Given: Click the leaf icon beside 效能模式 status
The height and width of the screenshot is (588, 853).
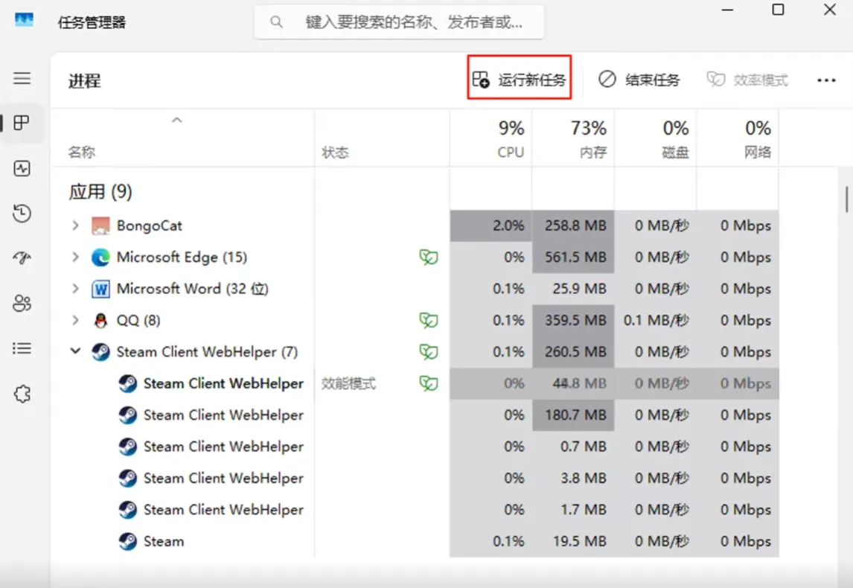Looking at the screenshot, I should 429,383.
